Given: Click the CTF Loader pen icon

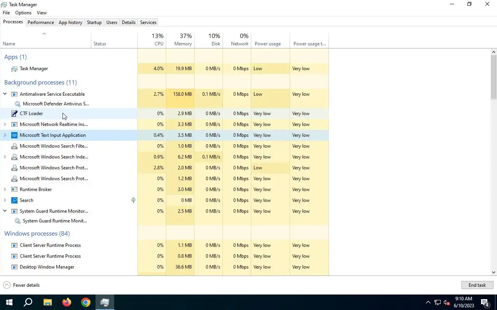Looking at the screenshot, I should [14, 114].
